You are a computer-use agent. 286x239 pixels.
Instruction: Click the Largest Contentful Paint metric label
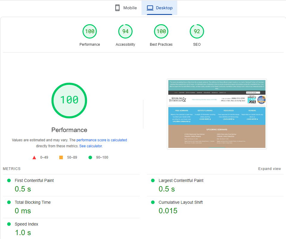(x=181, y=180)
